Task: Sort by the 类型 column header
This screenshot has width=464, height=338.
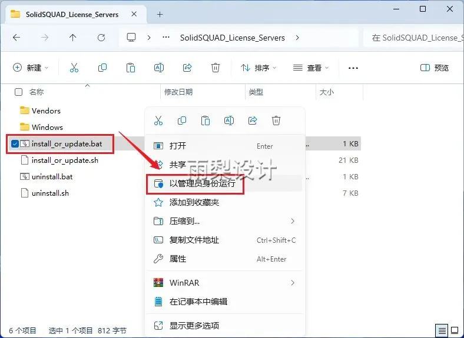Action: point(256,92)
